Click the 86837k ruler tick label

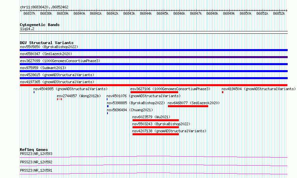click(29, 13)
